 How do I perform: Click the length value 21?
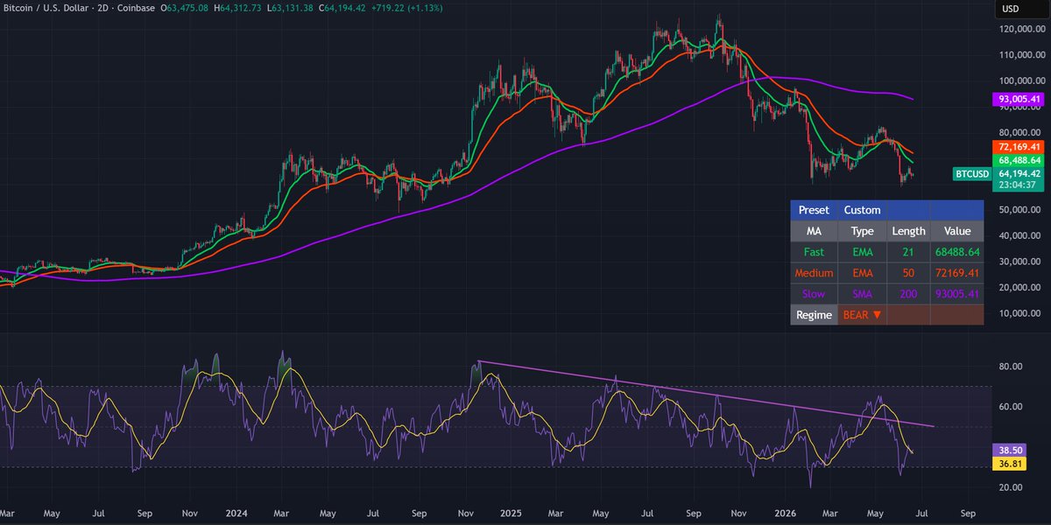[x=908, y=252]
